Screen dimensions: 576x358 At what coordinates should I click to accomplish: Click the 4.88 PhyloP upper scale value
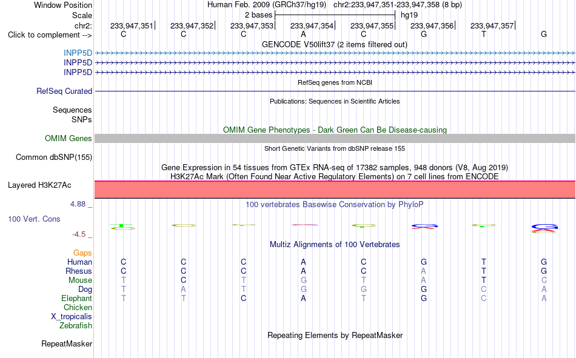(78, 204)
